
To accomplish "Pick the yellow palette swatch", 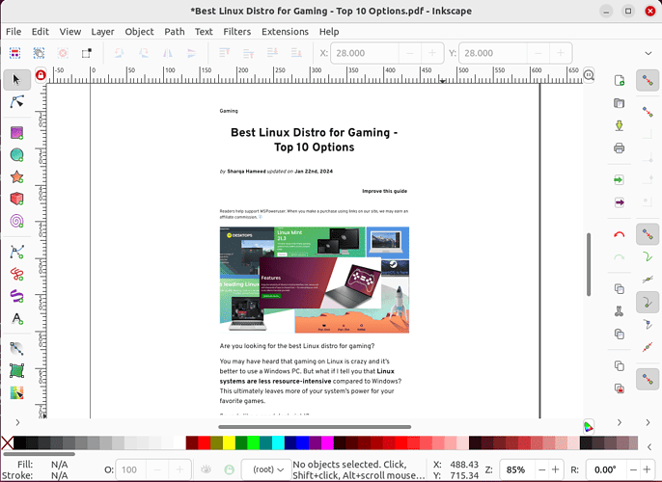I will pyautogui.click(x=229, y=442).
